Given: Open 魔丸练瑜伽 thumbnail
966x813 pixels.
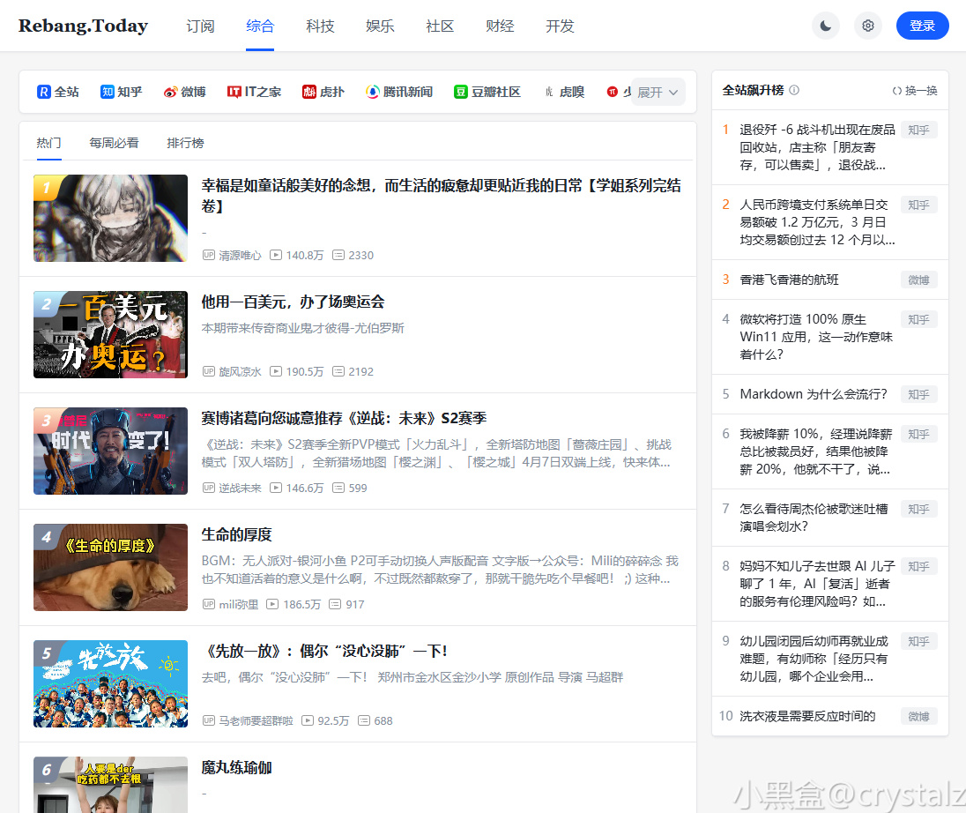Looking at the screenshot, I should 110,785.
